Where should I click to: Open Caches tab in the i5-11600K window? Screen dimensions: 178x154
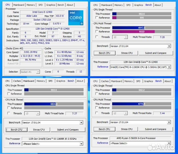tap(17, 81)
